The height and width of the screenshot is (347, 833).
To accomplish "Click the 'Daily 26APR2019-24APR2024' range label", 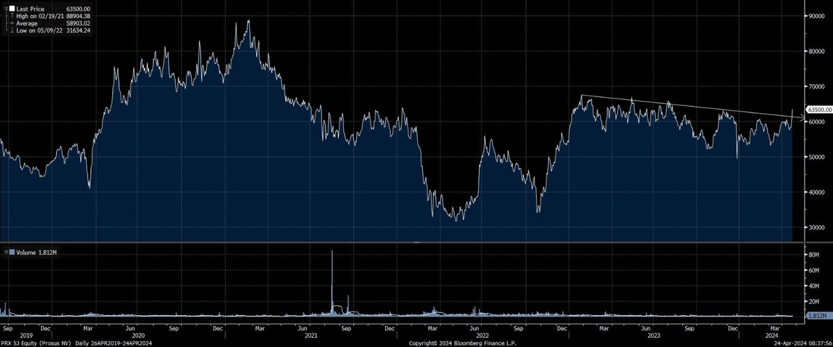I will 115,342.
